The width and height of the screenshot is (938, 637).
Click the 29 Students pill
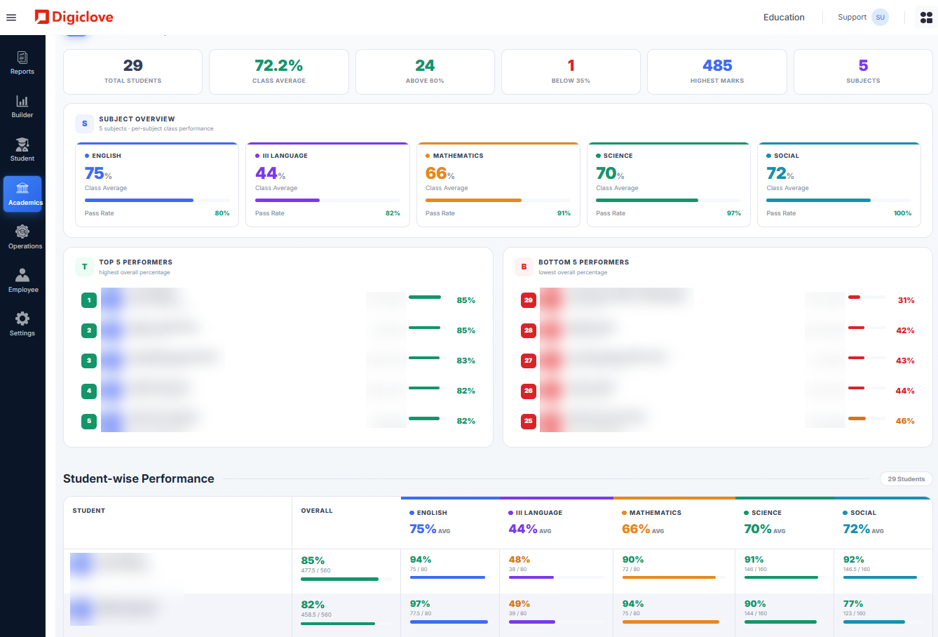pyautogui.click(x=906, y=479)
